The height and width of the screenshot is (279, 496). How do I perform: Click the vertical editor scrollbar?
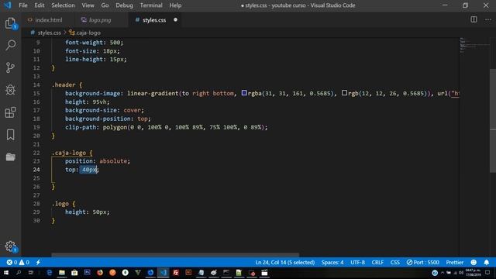pyautogui.click(x=493, y=120)
